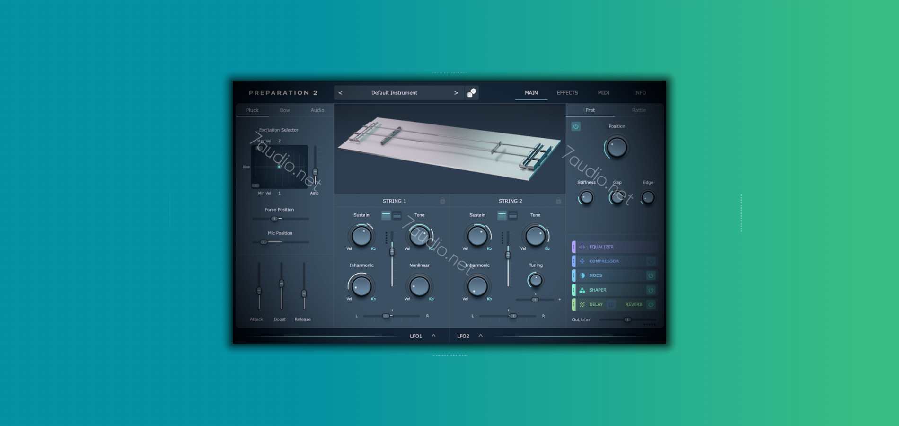Expand the LFO1 panel arrow
The width and height of the screenshot is (899, 426).
(x=433, y=336)
